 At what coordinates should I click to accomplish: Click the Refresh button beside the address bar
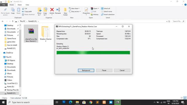click(169, 21)
